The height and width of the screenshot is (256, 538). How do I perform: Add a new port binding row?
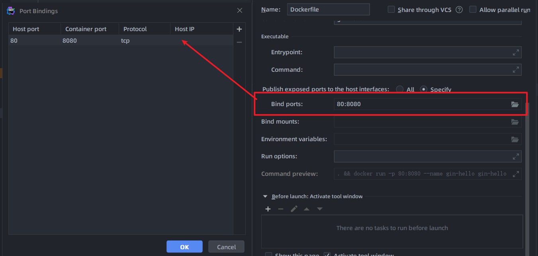click(239, 29)
